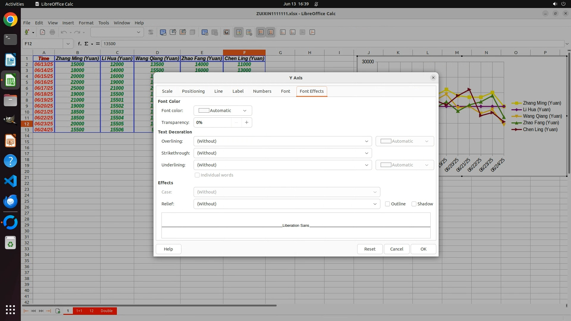
Task: Click the Horizontal Grids toolbar icon
Action: 261,32
